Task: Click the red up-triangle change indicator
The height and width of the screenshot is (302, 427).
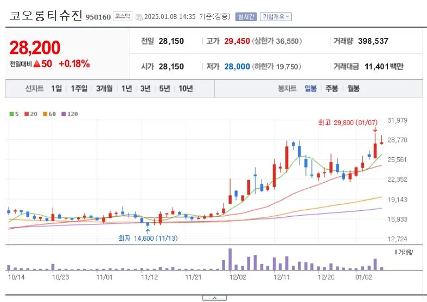Action: [37, 64]
